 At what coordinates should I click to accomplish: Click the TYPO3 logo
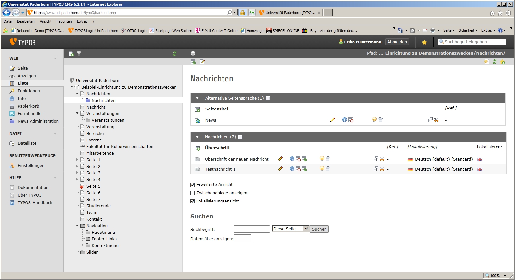pyautogui.click(x=22, y=42)
